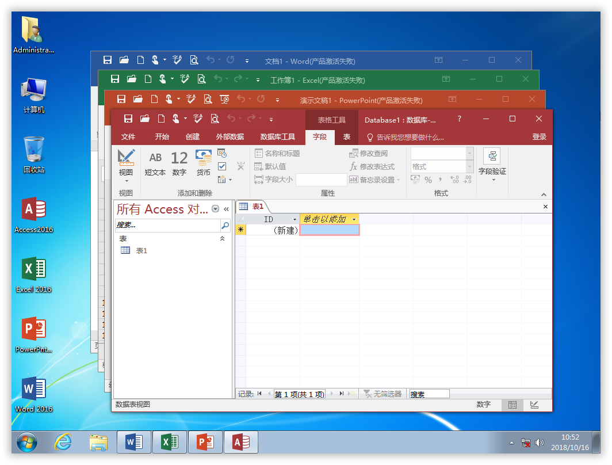Add a Number (数字) field

point(179,163)
